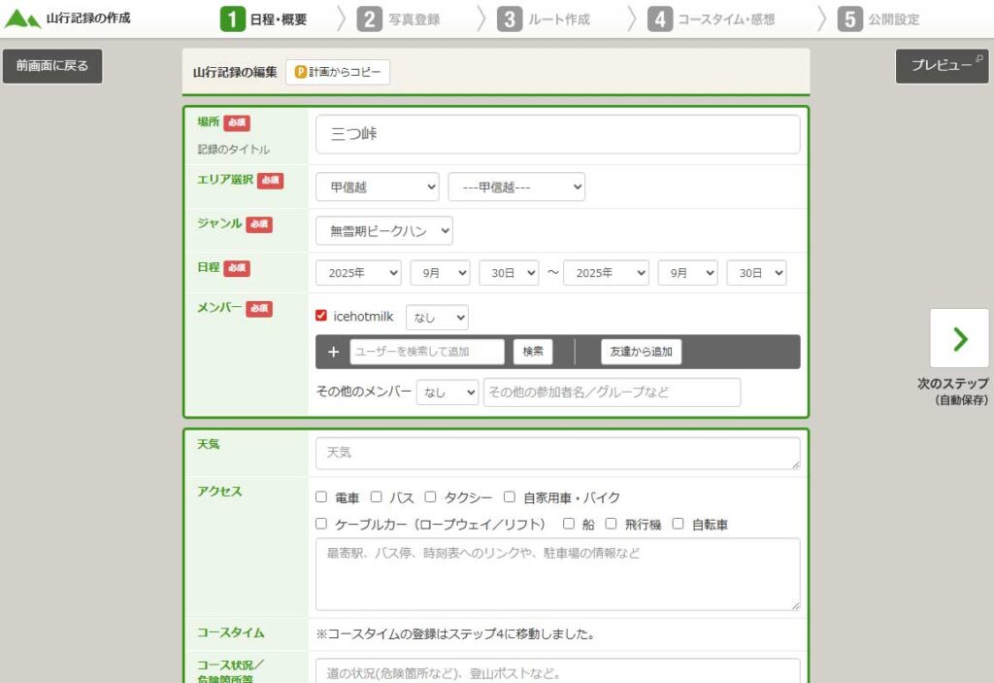994x683 pixels.
Task: Click the プレビュー button
Action: (942, 66)
